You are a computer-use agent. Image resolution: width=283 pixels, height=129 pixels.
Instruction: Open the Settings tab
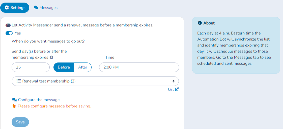[x=15, y=8]
